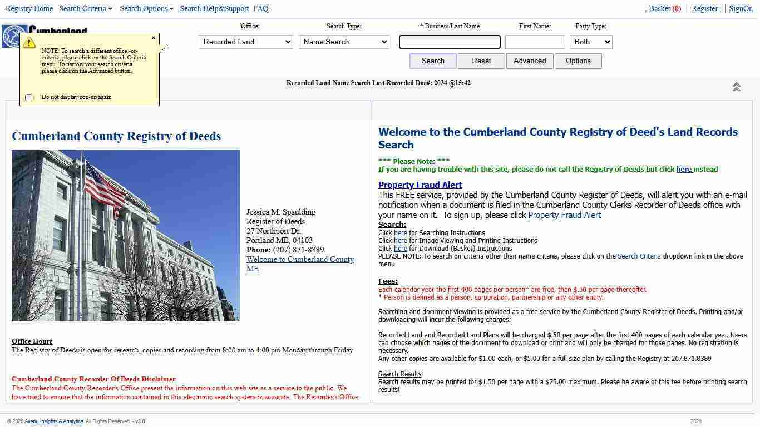
Task: Open the Basket link
Action: [x=664, y=8]
